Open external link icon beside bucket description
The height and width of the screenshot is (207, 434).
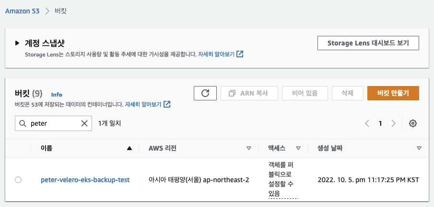coord(167,104)
